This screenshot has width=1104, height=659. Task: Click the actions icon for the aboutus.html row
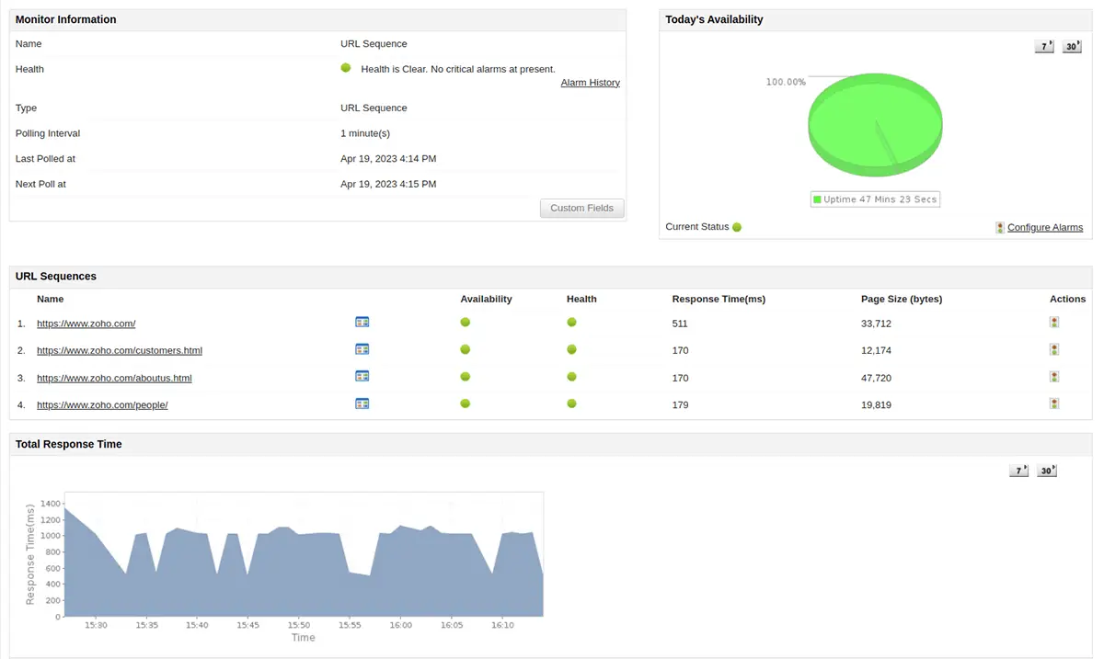(1054, 376)
